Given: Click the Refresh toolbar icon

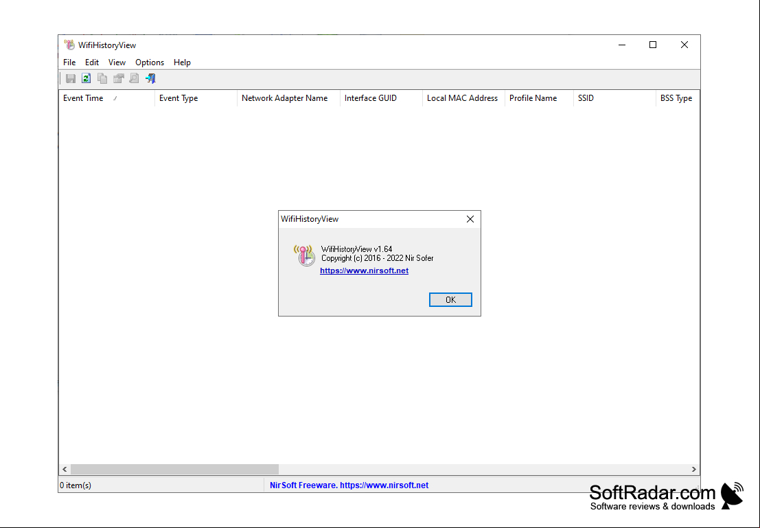Looking at the screenshot, I should [x=87, y=78].
